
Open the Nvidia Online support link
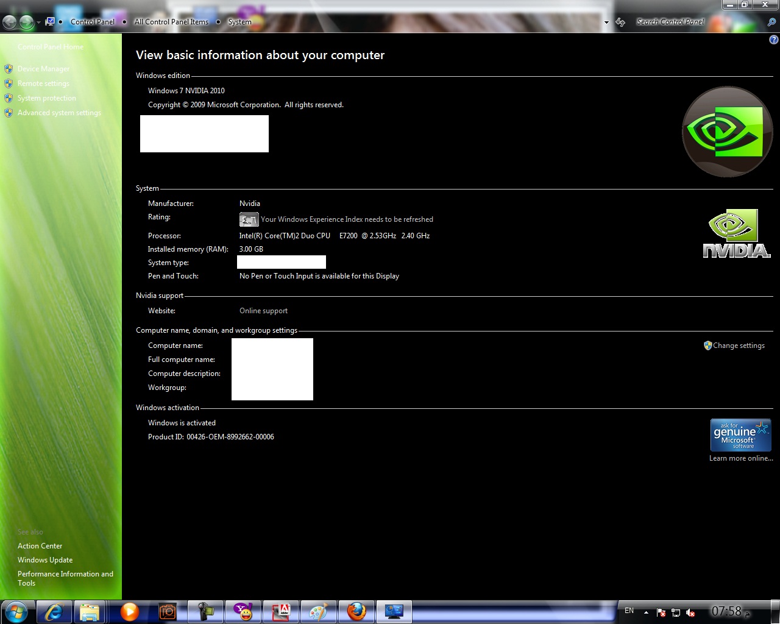pos(263,311)
